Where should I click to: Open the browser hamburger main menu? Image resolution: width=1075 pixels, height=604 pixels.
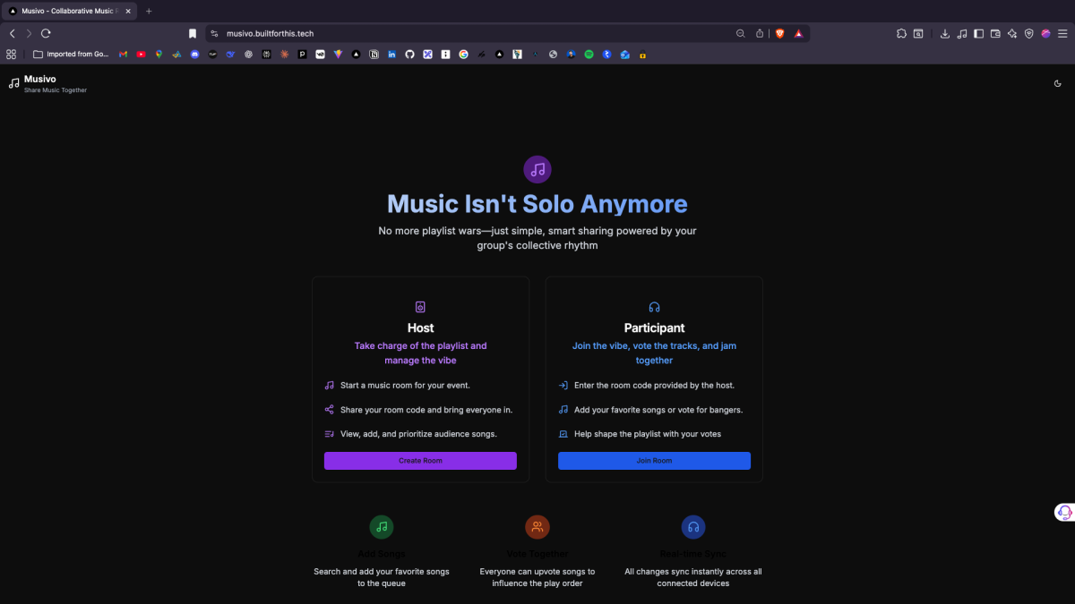(x=1062, y=33)
